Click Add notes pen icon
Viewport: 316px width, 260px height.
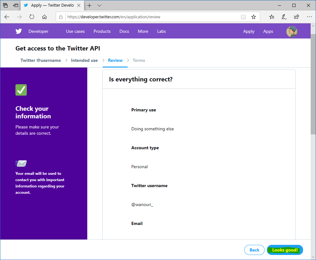284,17
